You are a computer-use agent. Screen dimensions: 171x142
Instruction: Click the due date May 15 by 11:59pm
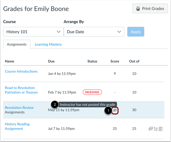tap(64, 110)
